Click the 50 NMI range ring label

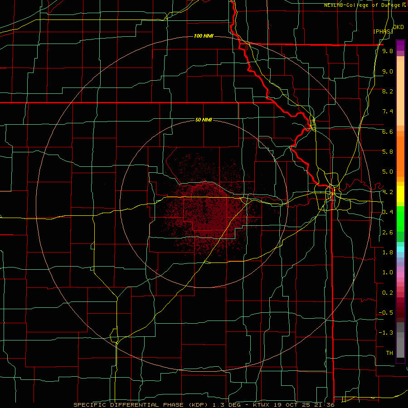pyautogui.click(x=204, y=120)
